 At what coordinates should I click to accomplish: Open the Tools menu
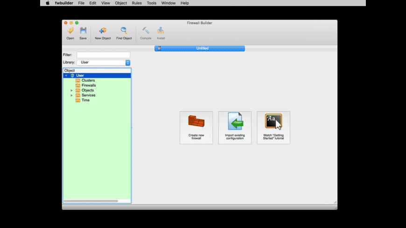tap(152, 3)
